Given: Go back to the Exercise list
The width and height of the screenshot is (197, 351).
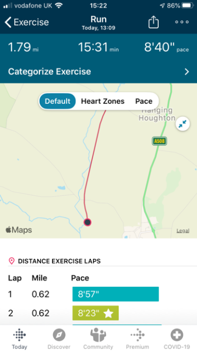Looking at the screenshot, I should click(27, 22).
